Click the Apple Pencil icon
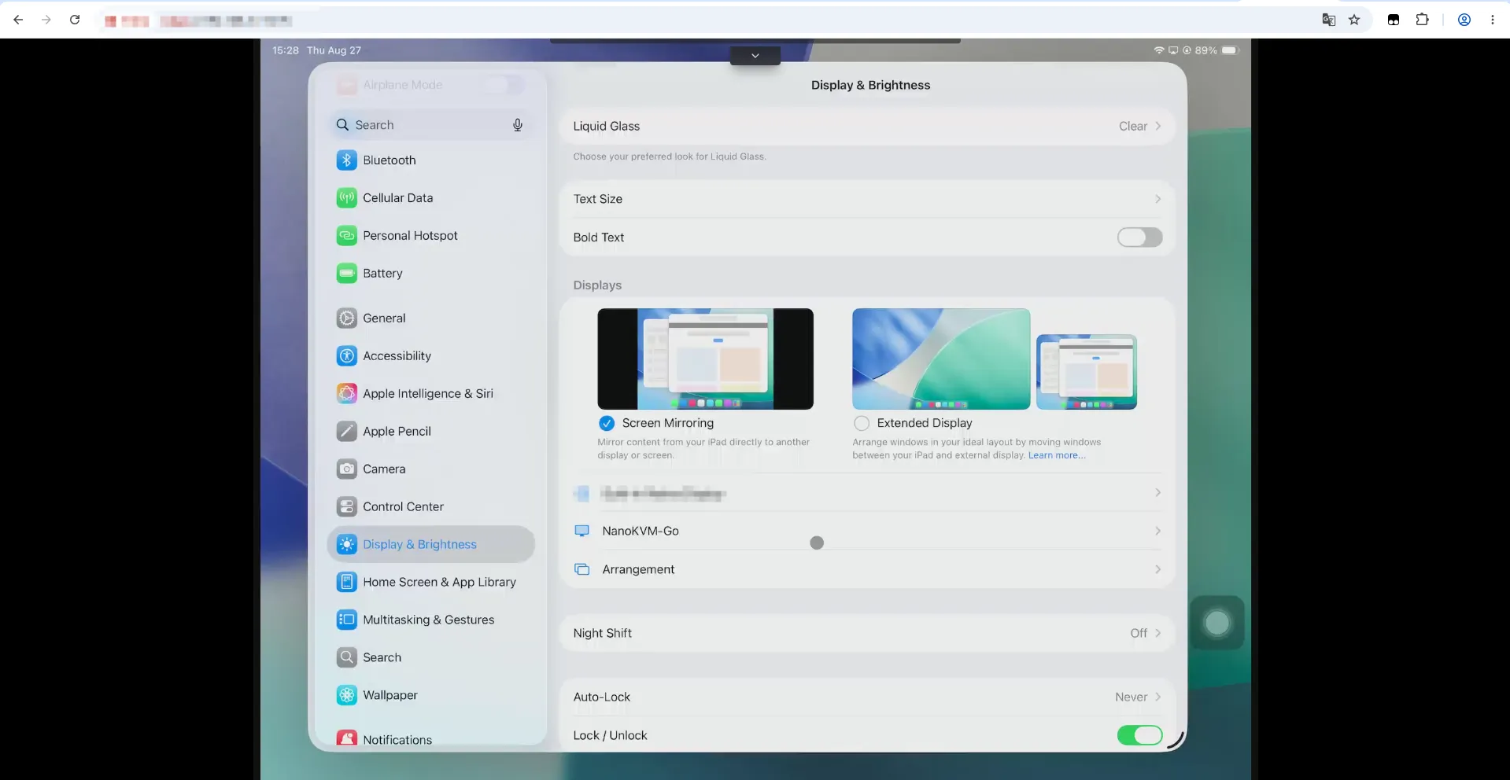This screenshot has width=1510, height=780. point(347,432)
